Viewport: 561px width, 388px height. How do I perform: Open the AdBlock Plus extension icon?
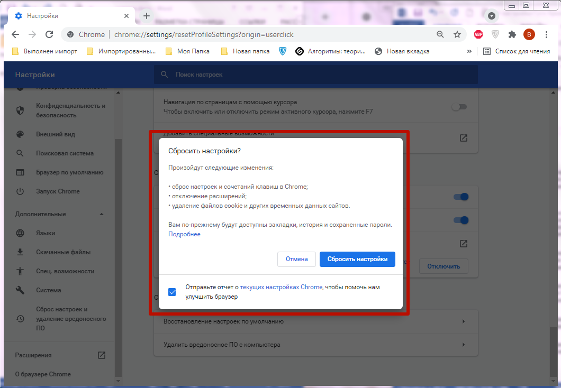coord(478,34)
